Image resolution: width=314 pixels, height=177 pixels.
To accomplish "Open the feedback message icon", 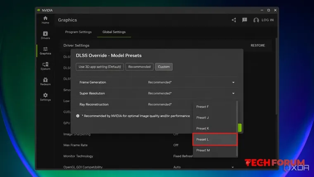I will (x=245, y=20).
